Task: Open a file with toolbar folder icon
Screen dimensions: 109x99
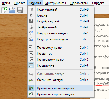Action: tap(12, 10)
